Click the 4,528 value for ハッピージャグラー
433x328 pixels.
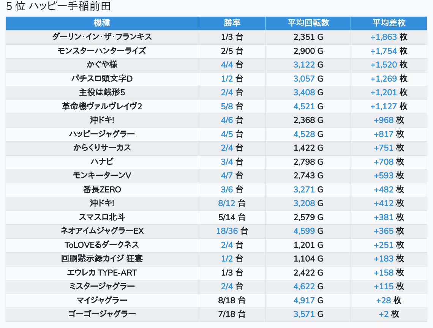tap(304, 134)
